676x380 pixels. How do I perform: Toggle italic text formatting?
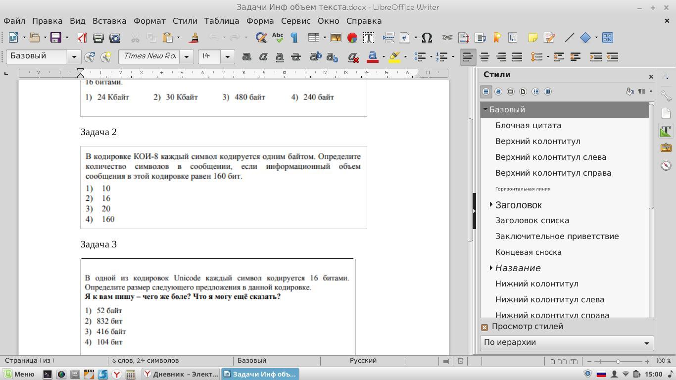click(263, 57)
